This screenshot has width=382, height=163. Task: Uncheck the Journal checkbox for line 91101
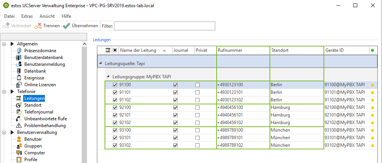(175, 92)
